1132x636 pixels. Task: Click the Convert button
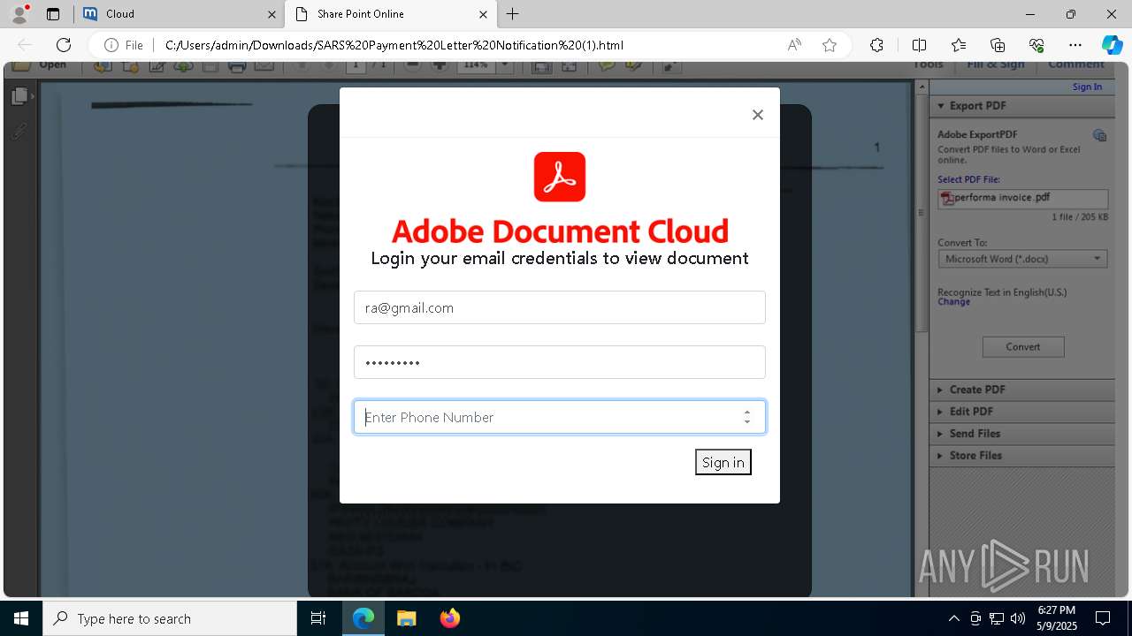1022,347
